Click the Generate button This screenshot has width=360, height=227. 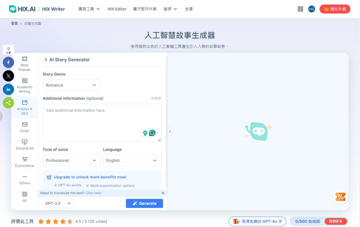[x=144, y=203]
